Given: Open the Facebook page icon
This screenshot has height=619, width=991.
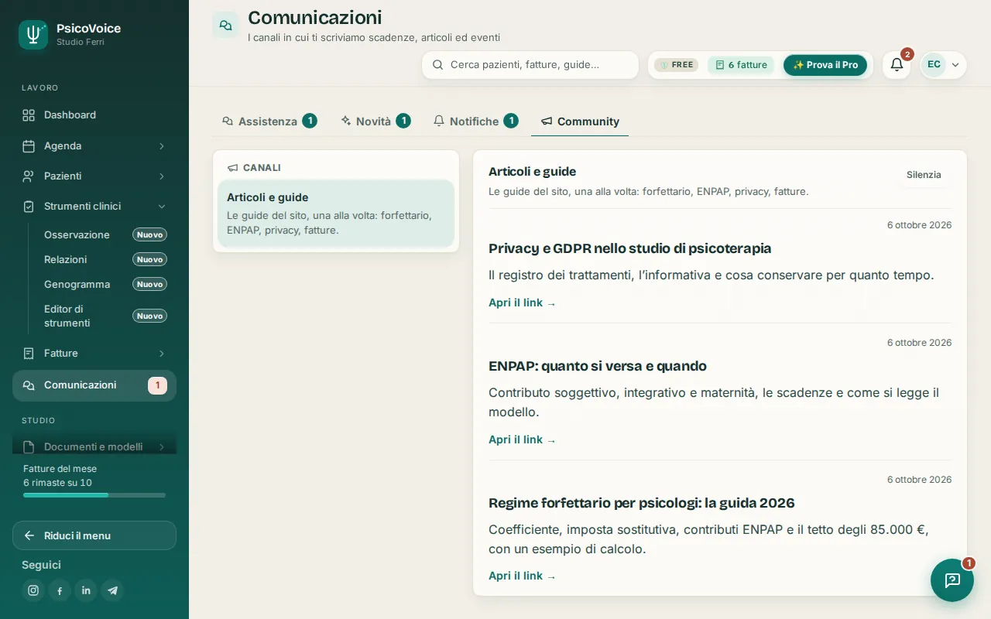Looking at the screenshot, I should click(60, 590).
